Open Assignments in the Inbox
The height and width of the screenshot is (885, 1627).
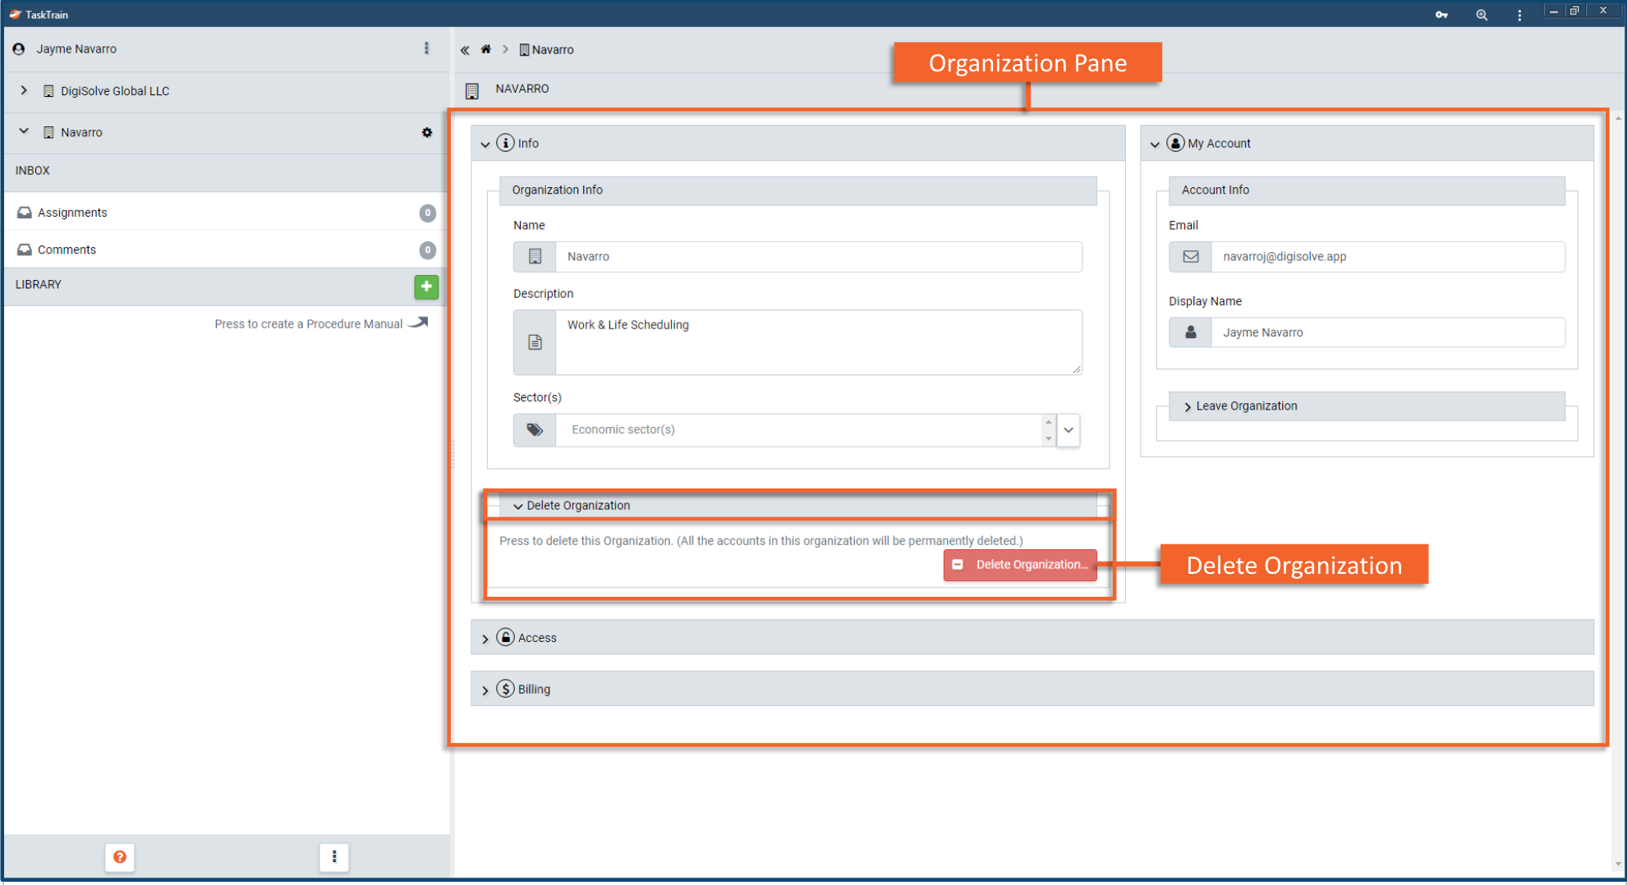coord(225,213)
